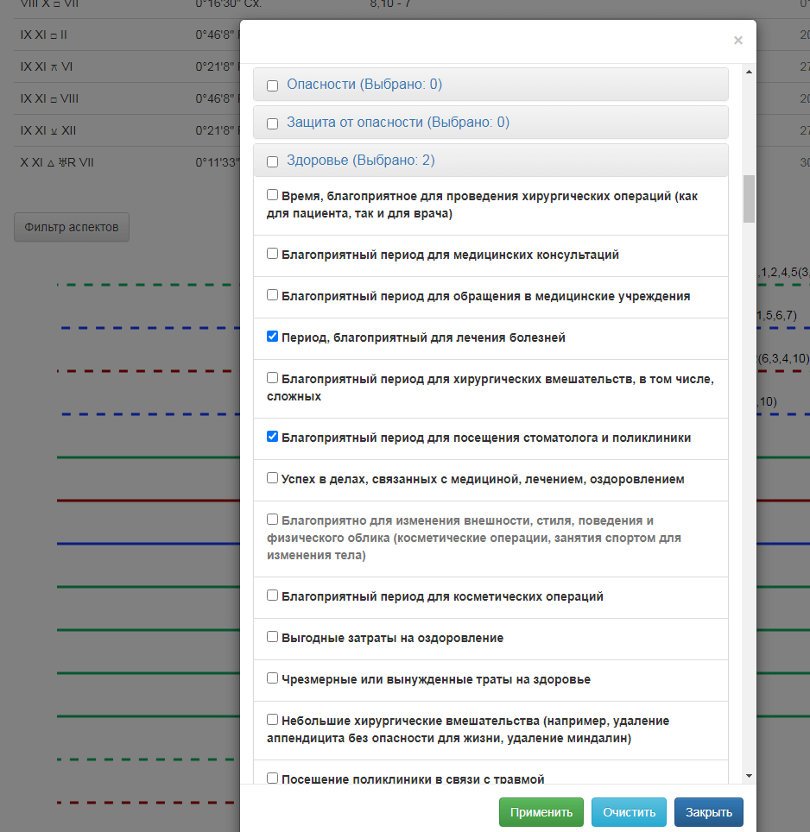
Task: Click the modal scrollbar down arrow
Action: (x=749, y=776)
